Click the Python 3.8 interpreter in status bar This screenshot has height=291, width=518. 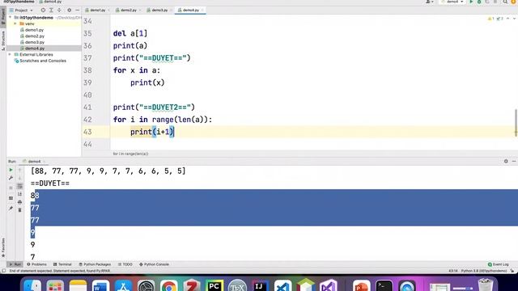tap(484, 271)
